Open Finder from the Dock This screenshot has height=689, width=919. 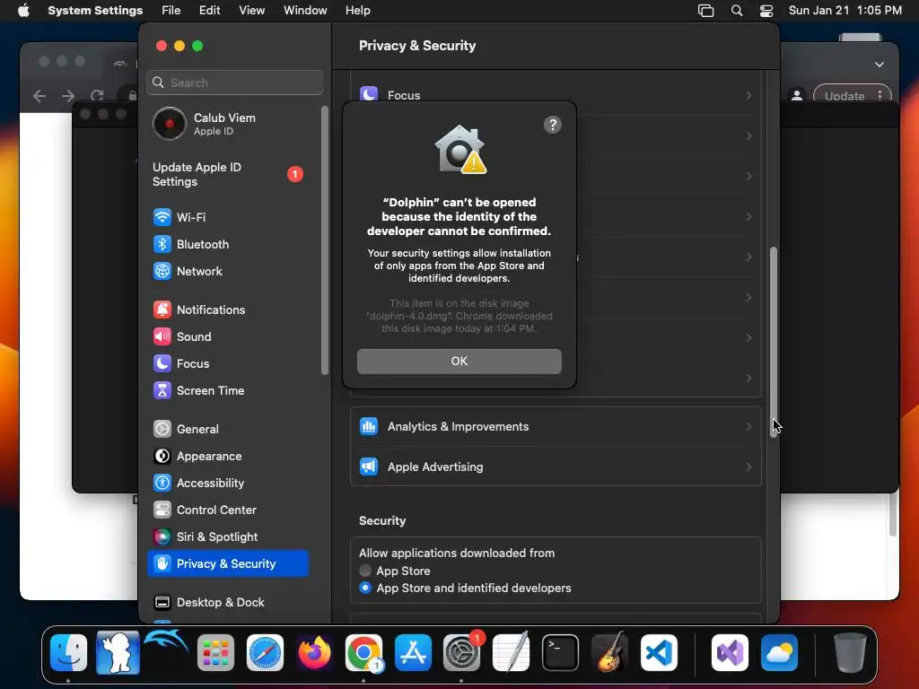pyautogui.click(x=68, y=653)
